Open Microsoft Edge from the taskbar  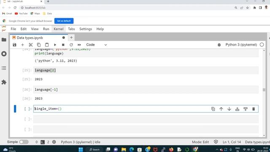[132, 149]
